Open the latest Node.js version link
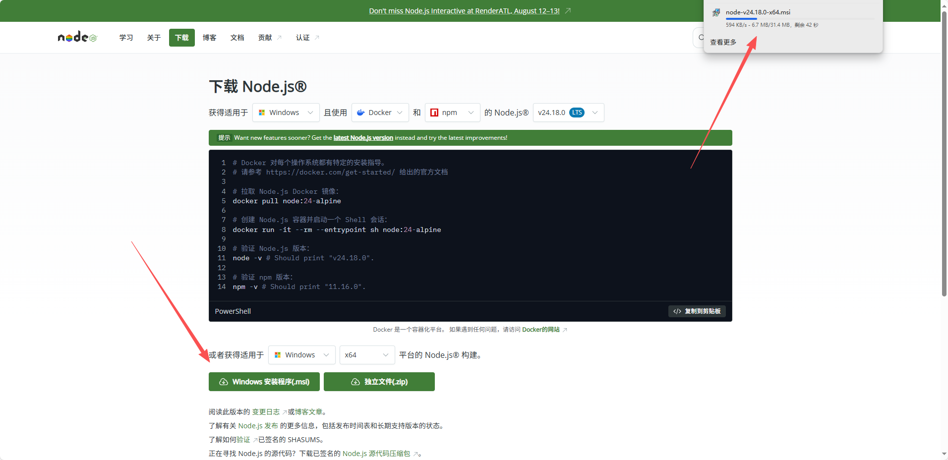 pos(363,138)
